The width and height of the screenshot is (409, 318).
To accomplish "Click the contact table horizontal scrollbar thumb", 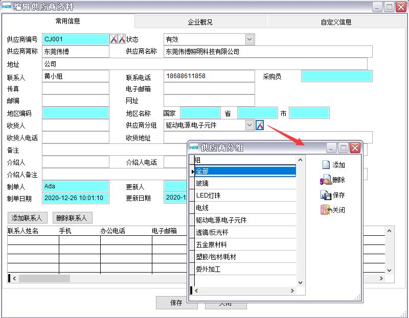I will [x=44, y=278].
